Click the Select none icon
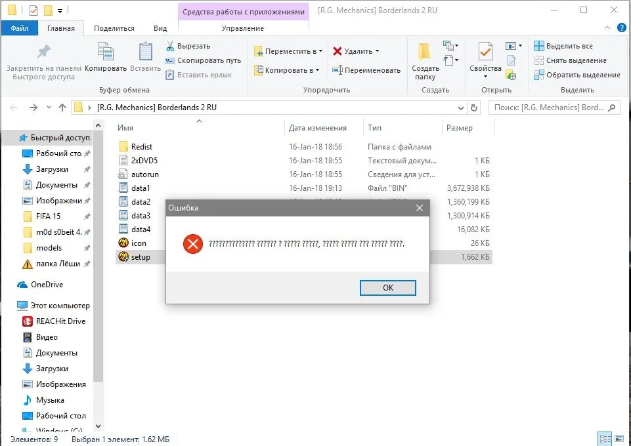 click(x=538, y=60)
